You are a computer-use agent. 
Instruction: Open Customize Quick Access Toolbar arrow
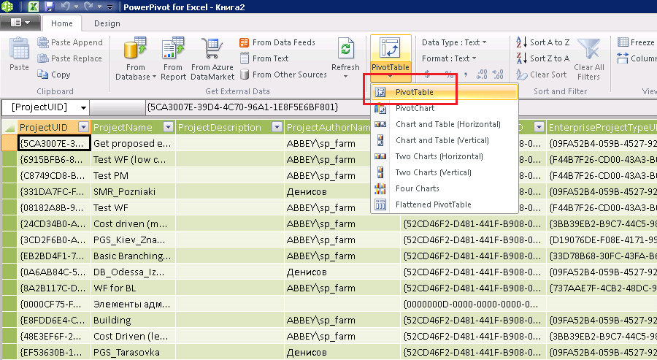pos(109,7)
